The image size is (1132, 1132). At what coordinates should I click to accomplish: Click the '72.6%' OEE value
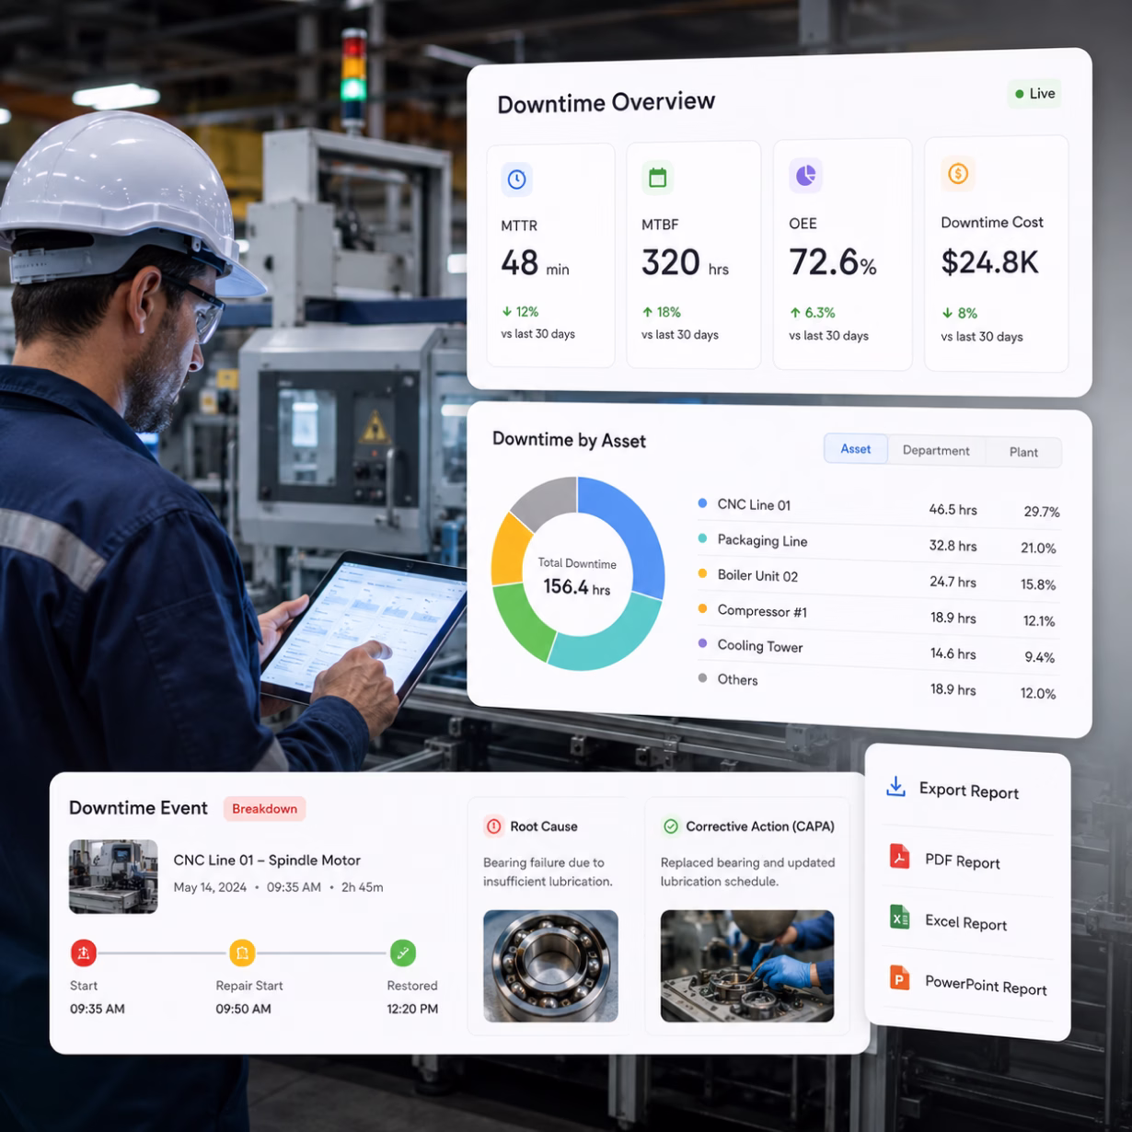tap(832, 262)
